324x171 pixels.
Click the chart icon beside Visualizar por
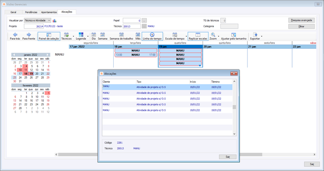click(x=54, y=21)
